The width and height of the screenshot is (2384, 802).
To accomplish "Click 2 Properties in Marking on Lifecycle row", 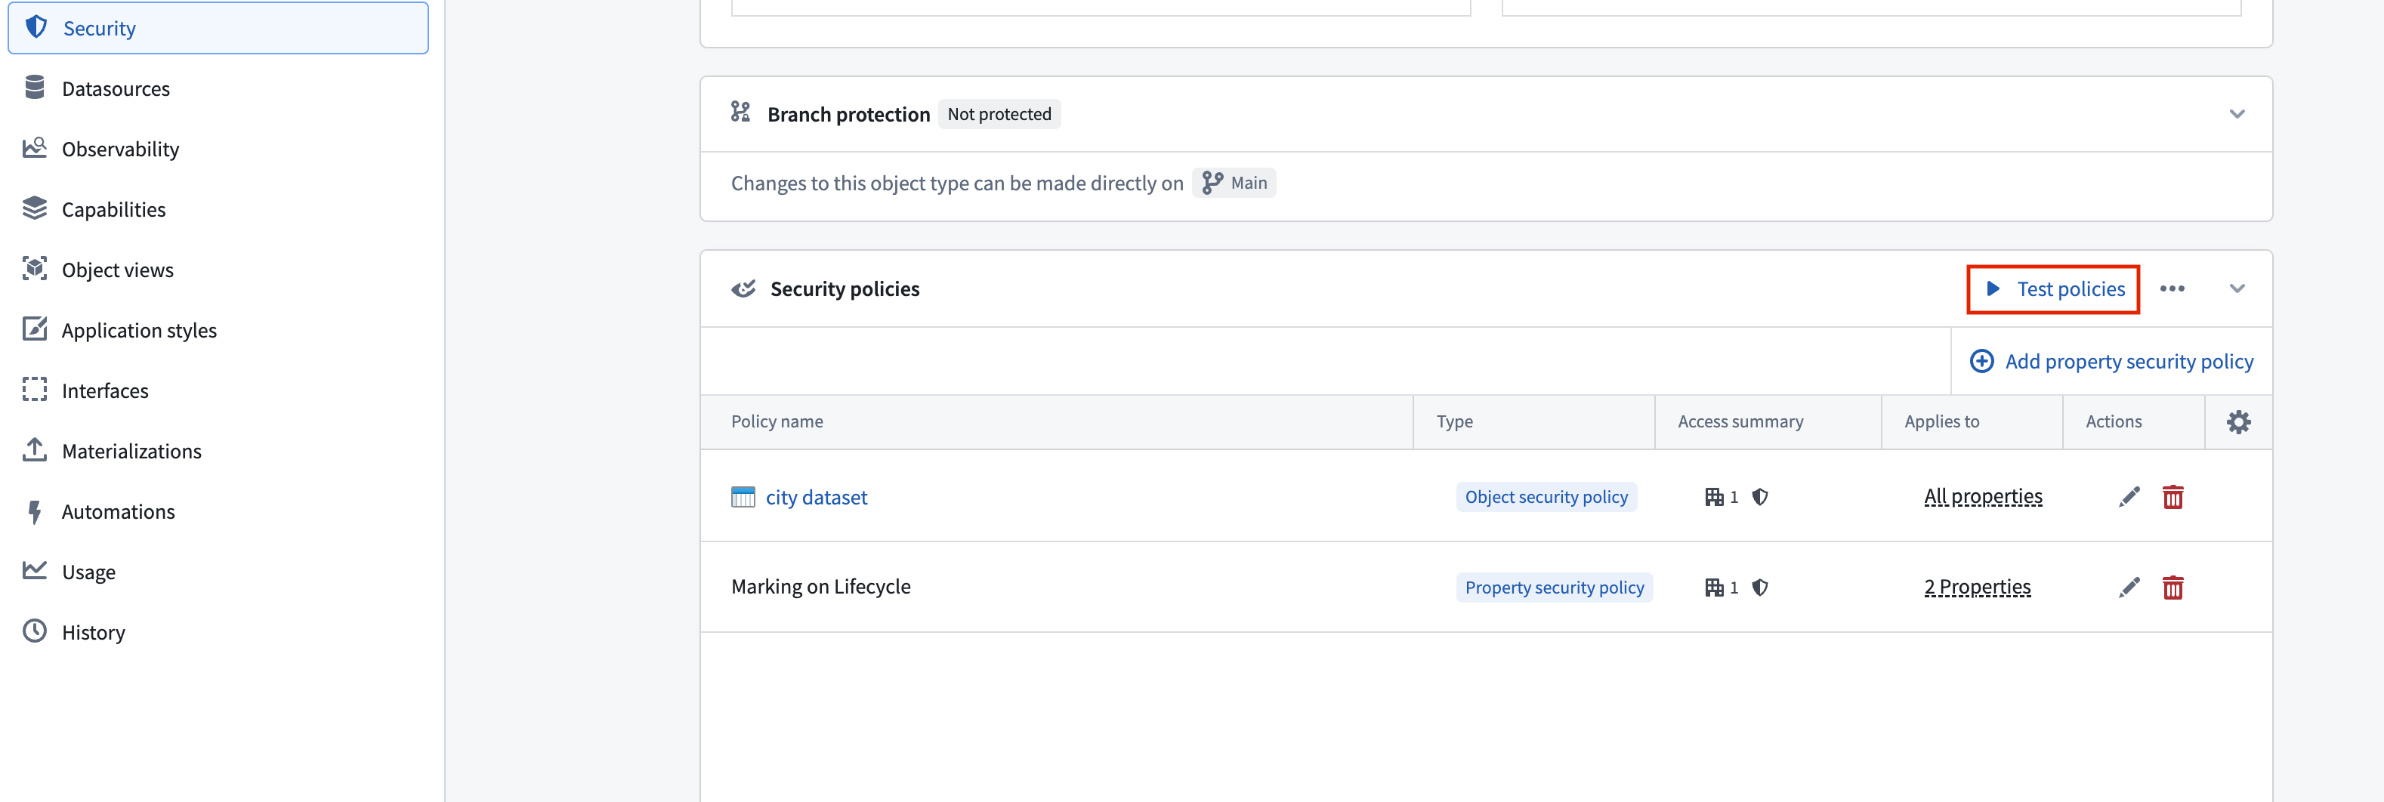I will [x=1977, y=588].
